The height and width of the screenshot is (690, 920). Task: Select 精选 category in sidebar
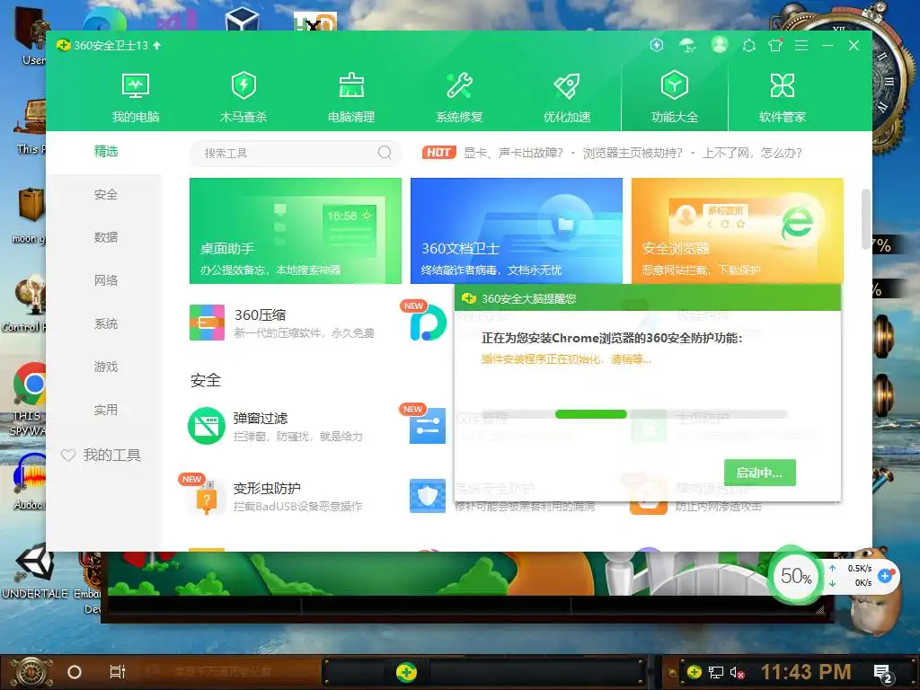[106, 151]
